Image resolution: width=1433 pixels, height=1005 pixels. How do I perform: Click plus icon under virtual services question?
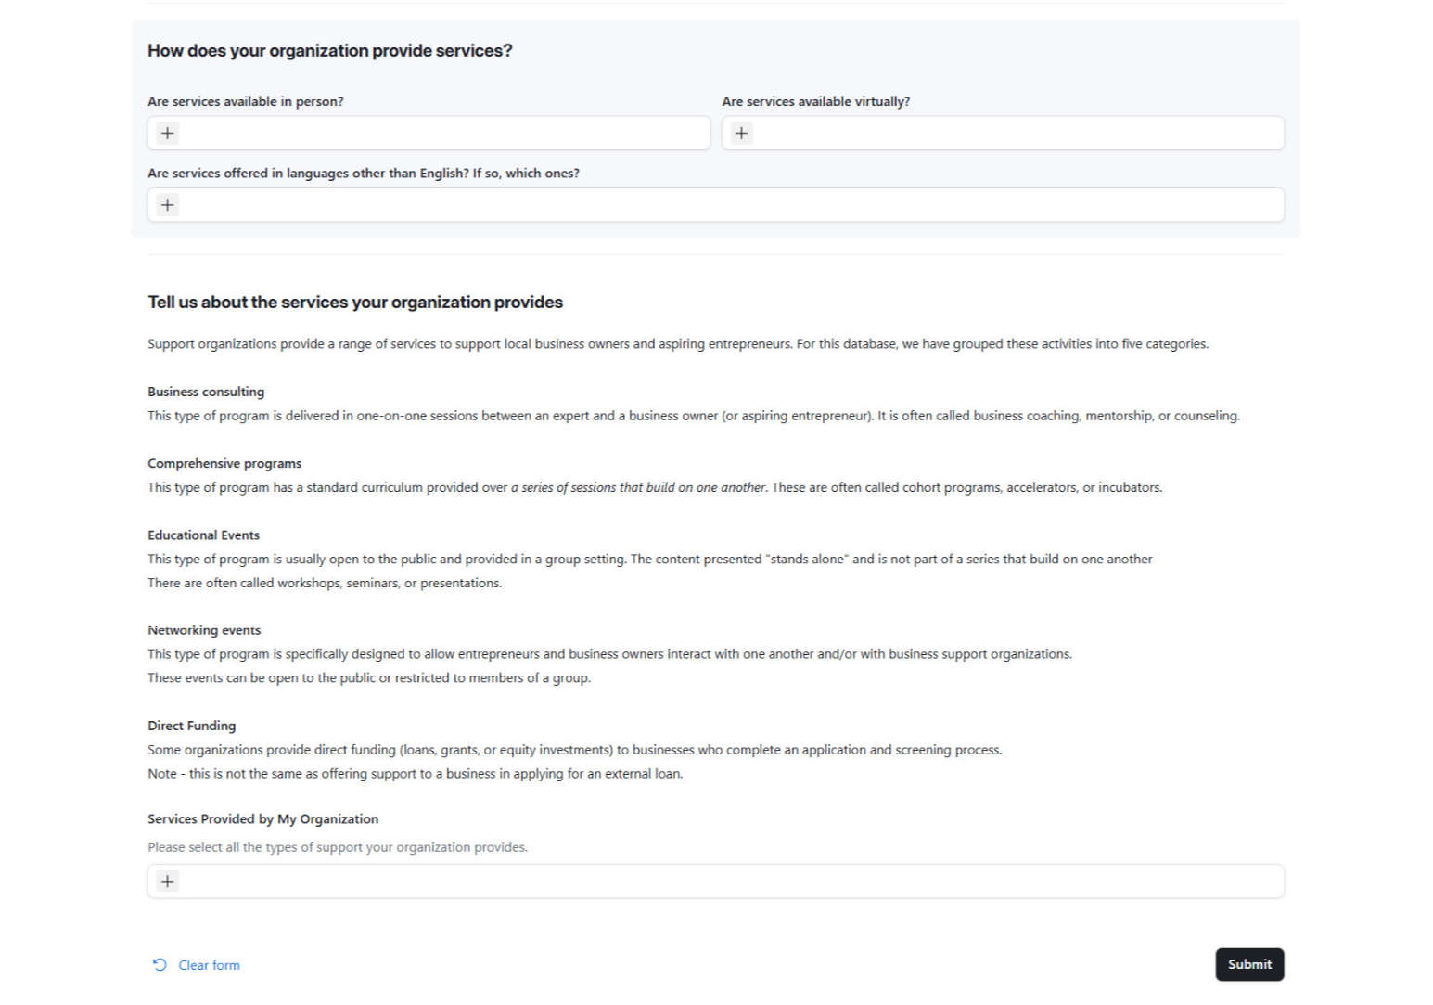tap(741, 133)
